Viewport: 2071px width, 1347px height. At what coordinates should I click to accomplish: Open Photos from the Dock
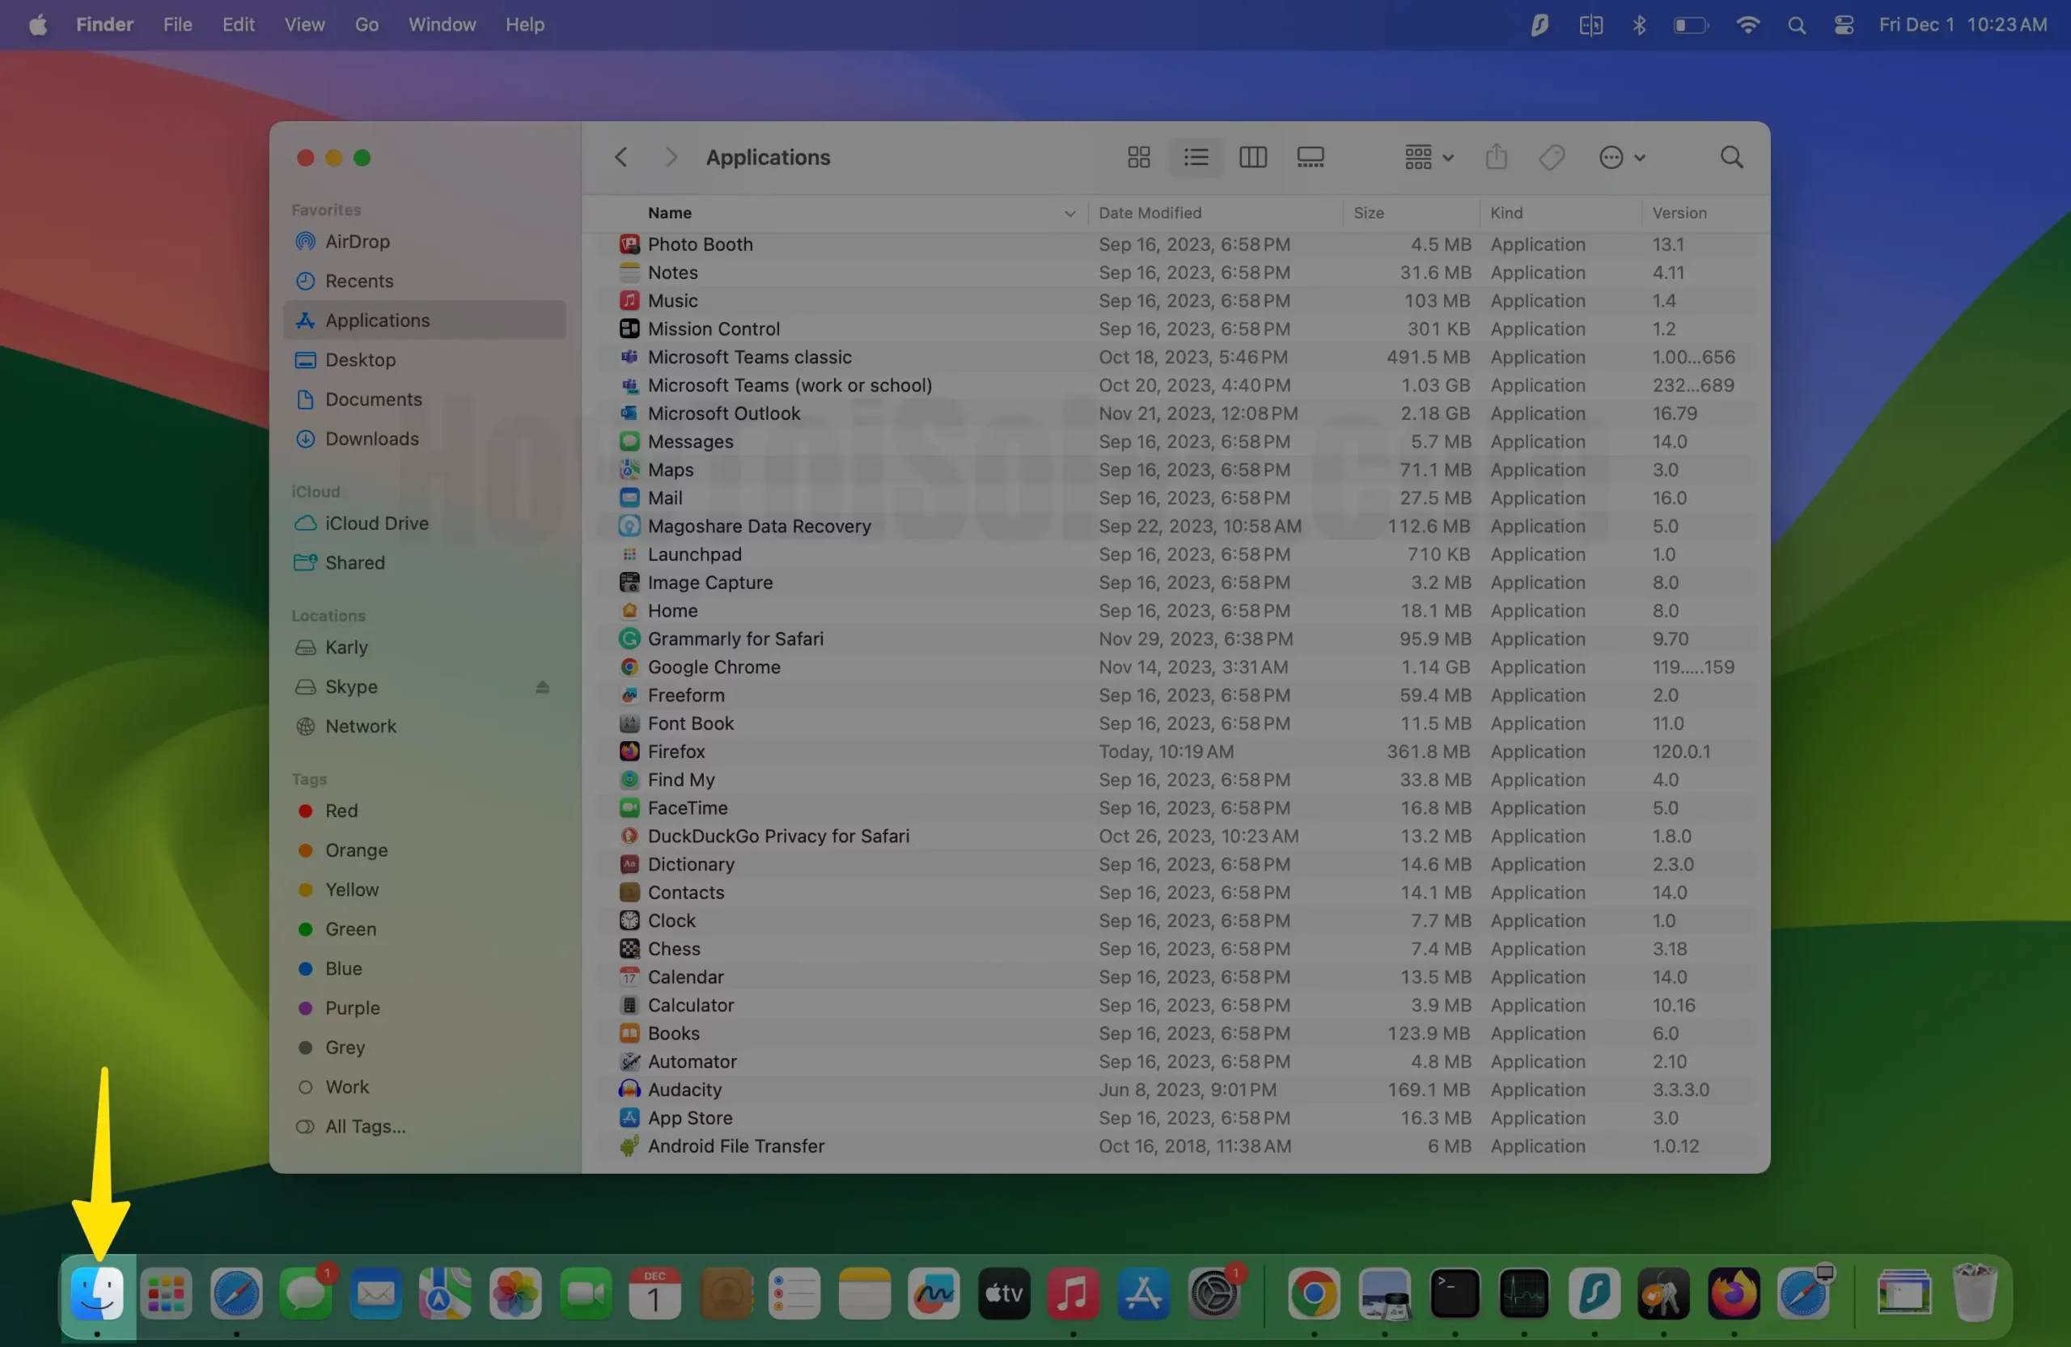[x=515, y=1294]
